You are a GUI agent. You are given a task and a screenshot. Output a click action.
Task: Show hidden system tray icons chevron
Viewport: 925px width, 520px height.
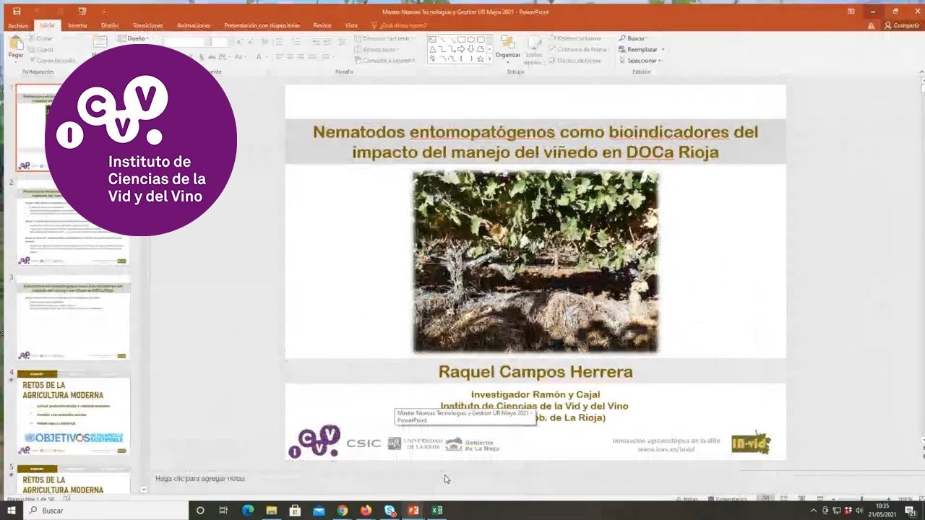pyautogui.click(x=814, y=511)
